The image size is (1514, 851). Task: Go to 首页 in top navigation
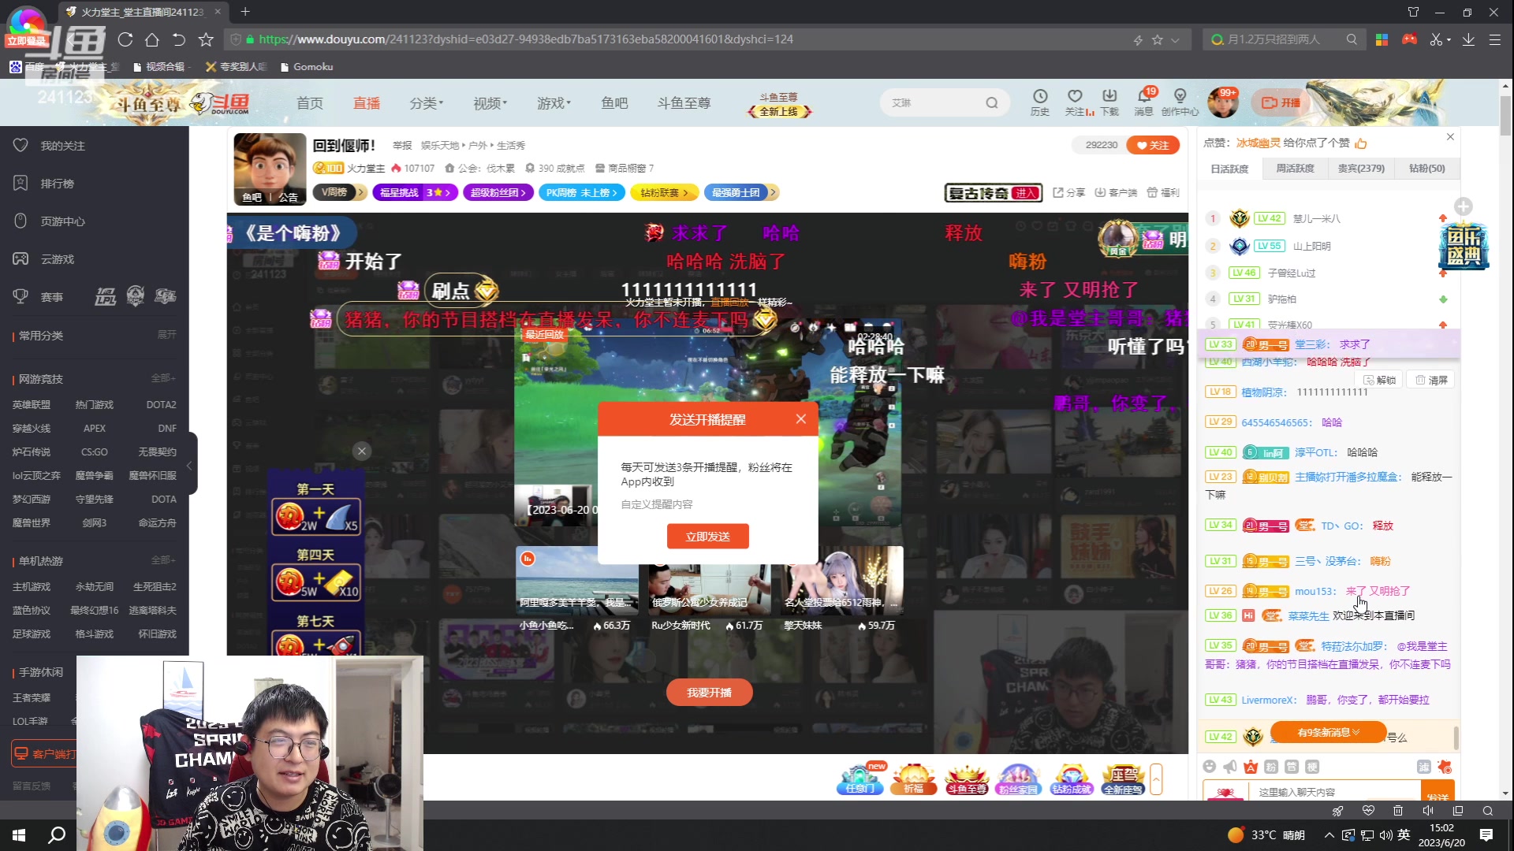tap(310, 103)
